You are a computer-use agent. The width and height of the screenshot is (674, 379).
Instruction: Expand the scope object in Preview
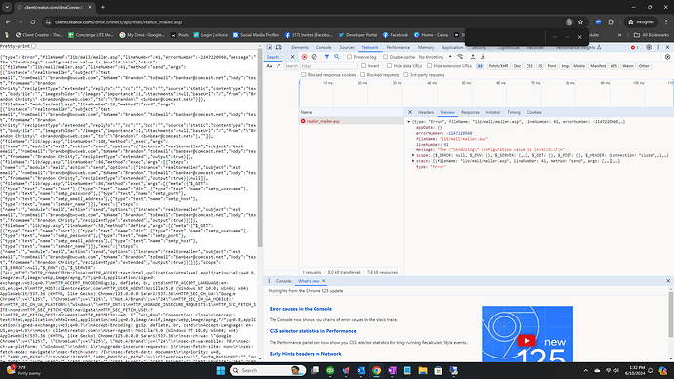point(413,155)
